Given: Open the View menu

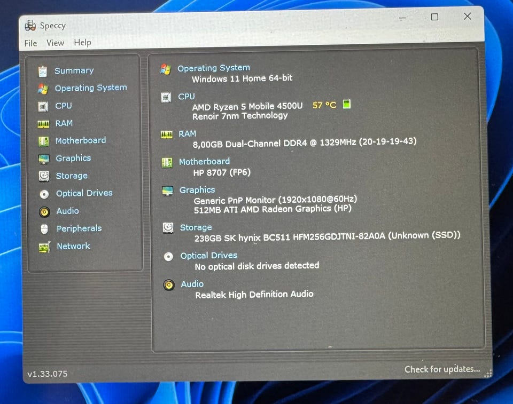Looking at the screenshot, I should [x=55, y=43].
